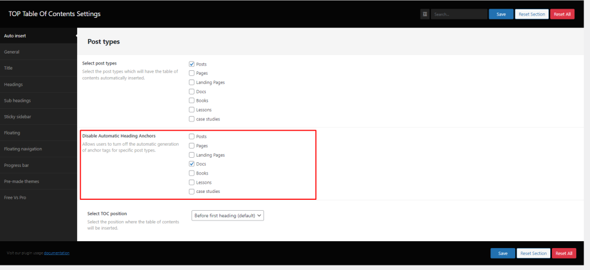Screen dimensions: 590x270
Task: Uncheck Posts under Select post types
Action: point(191,64)
